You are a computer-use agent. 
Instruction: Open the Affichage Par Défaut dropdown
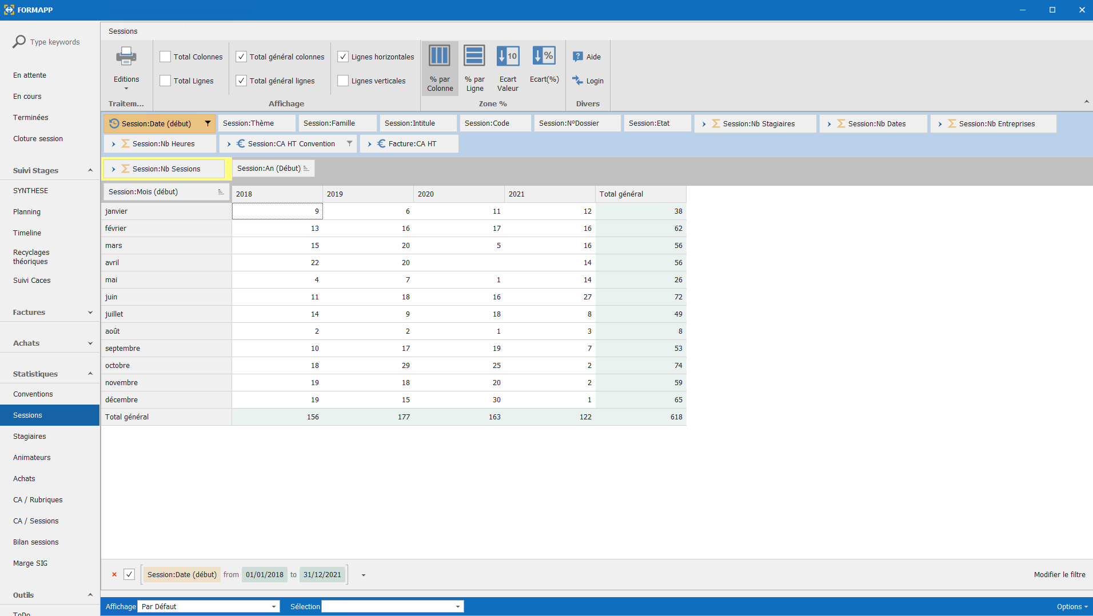[273, 606]
